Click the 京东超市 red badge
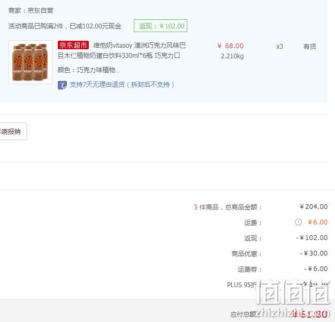The width and height of the screenshot is (335, 322). click(73, 45)
